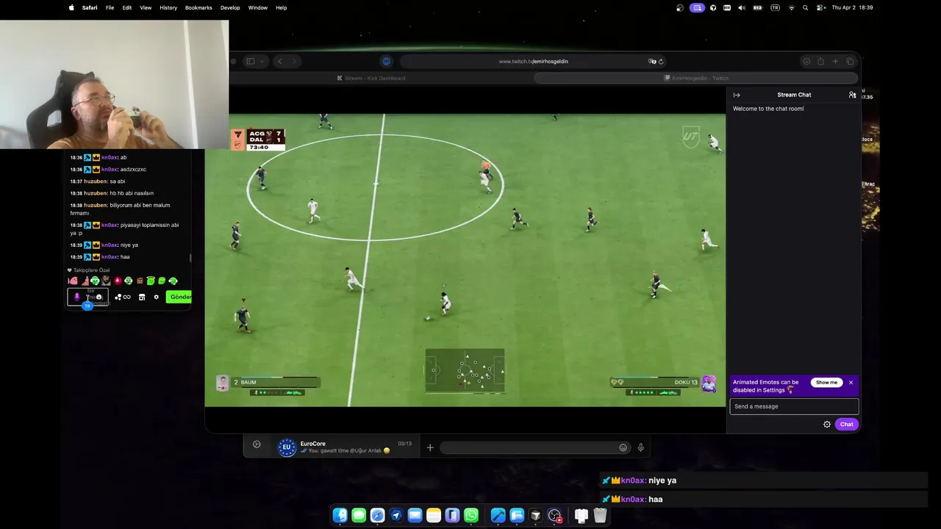Open Twitch chat community users icon
941x529 pixels.
point(852,95)
